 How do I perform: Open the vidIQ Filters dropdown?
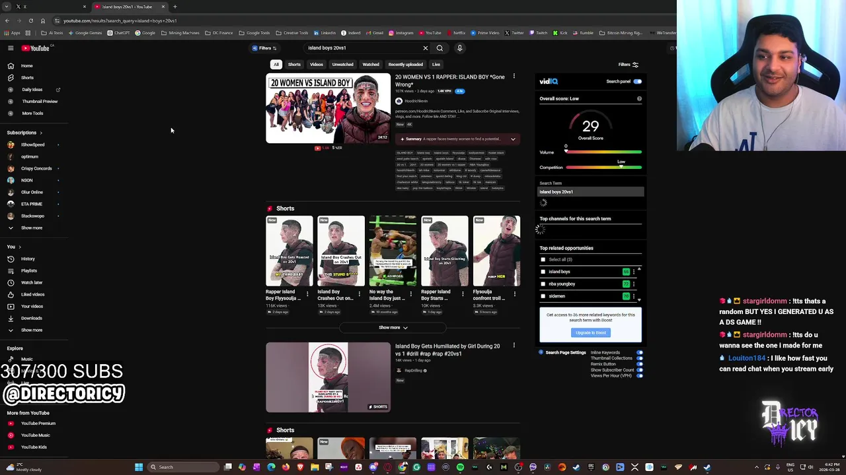point(264,48)
